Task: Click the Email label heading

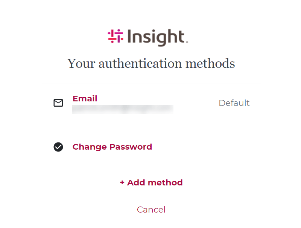Action: point(85,98)
